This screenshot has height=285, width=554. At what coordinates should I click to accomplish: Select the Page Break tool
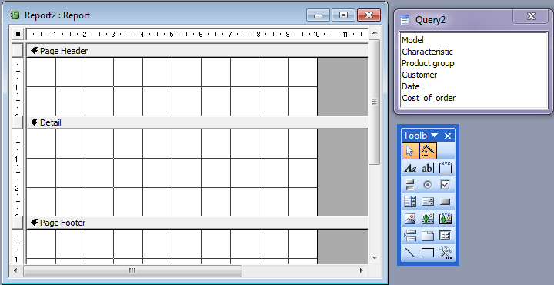pyautogui.click(x=410, y=236)
